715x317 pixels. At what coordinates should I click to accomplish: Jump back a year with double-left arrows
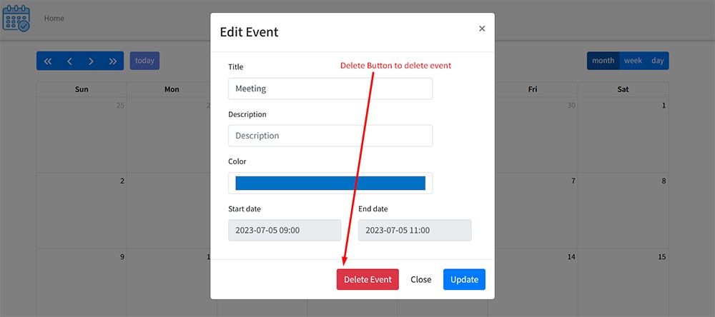click(x=48, y=61)
